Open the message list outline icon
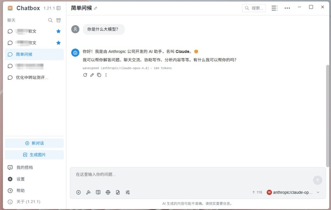The height and width of the screenshot is (210, 331). point(274,8)
